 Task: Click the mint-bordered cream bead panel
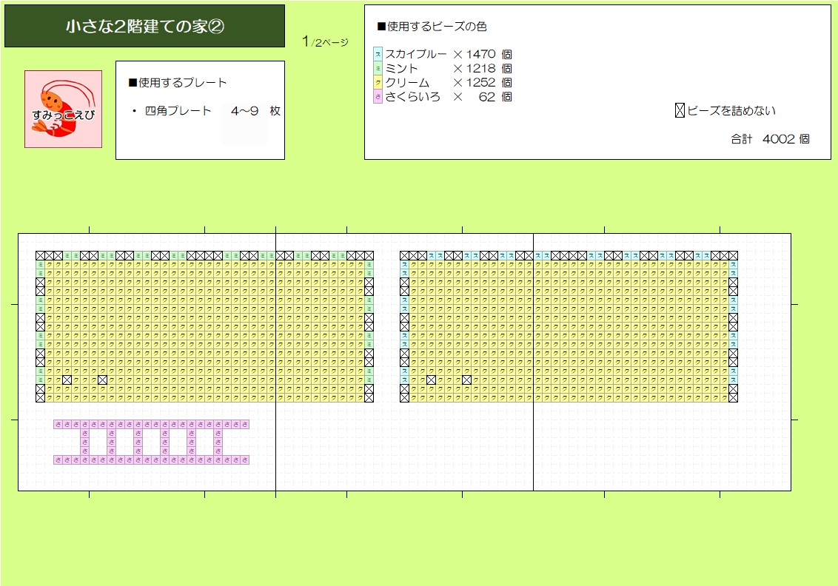(x=205, y=326)
